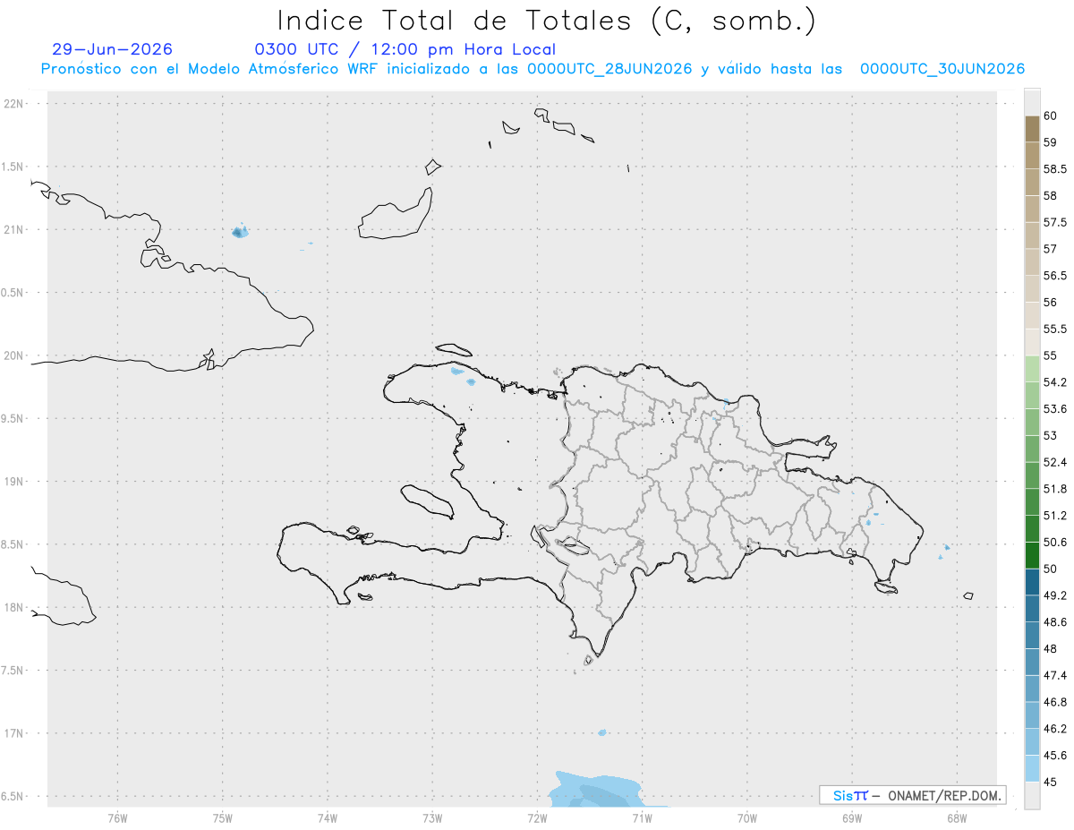The height and width of the screenshot is (830, 1074).
Task: Click the "18N" latitude label
Action: pos(15,608)
